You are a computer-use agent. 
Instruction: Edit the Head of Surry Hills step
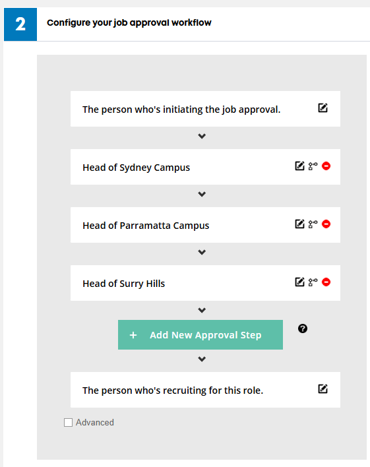coord(299,282)
